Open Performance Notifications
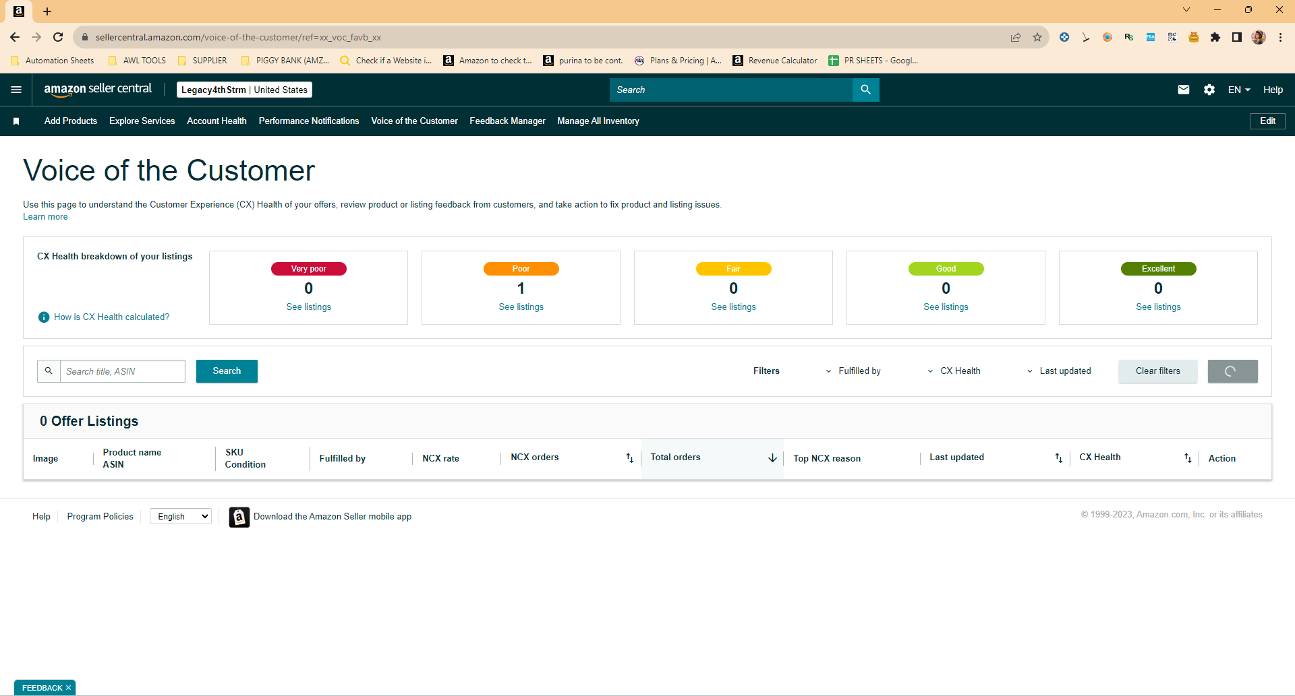The height and width of the screenshot is (696, 1295). tap(309, 121)
